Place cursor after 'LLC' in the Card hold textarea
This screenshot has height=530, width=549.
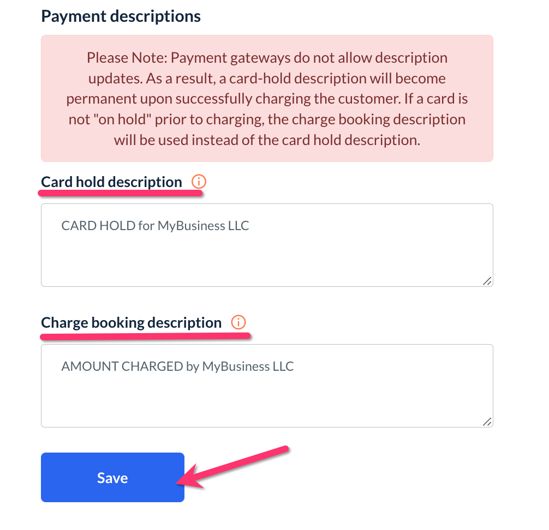(x=250, y=226)
